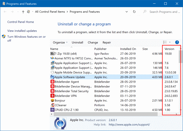Screen dimensions: 183x131
Task: Go back to the previous page
Action: pyautogui.click(x=5, y=12)
